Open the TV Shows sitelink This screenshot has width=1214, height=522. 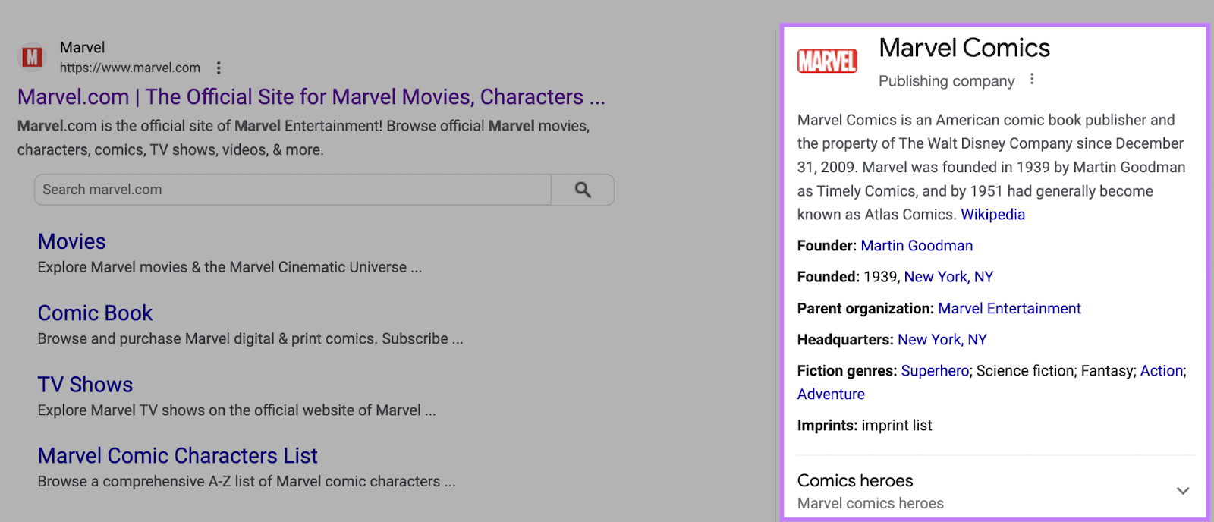click(85, 385)
